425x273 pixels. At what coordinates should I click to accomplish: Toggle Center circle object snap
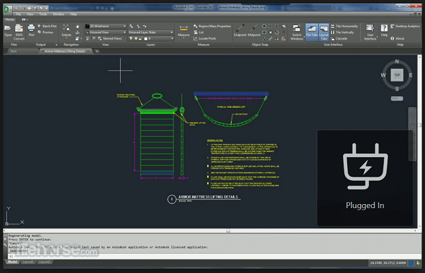(264, 26)
